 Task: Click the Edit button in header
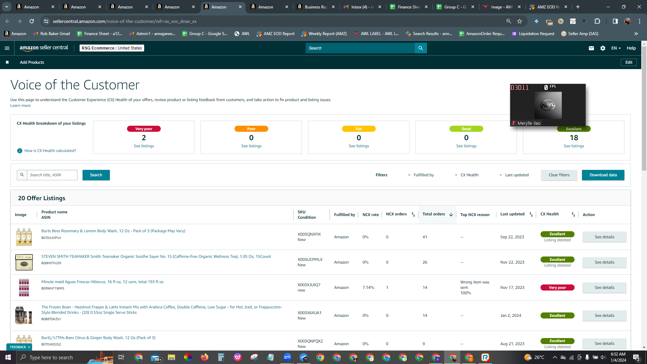coord(629,62)
